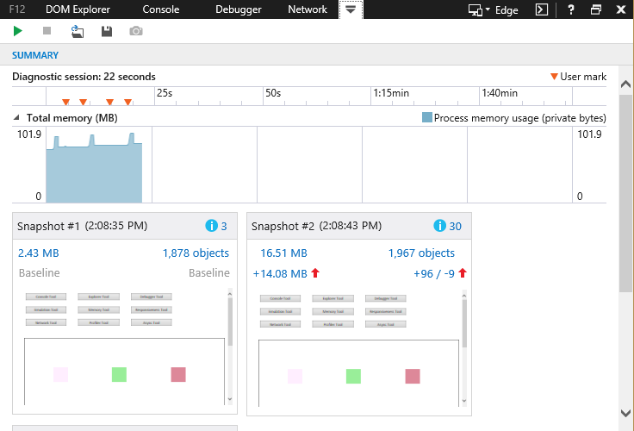Toggle the console pane icon in header
Viewport: 634px width, 431px height.
point(542,9)
